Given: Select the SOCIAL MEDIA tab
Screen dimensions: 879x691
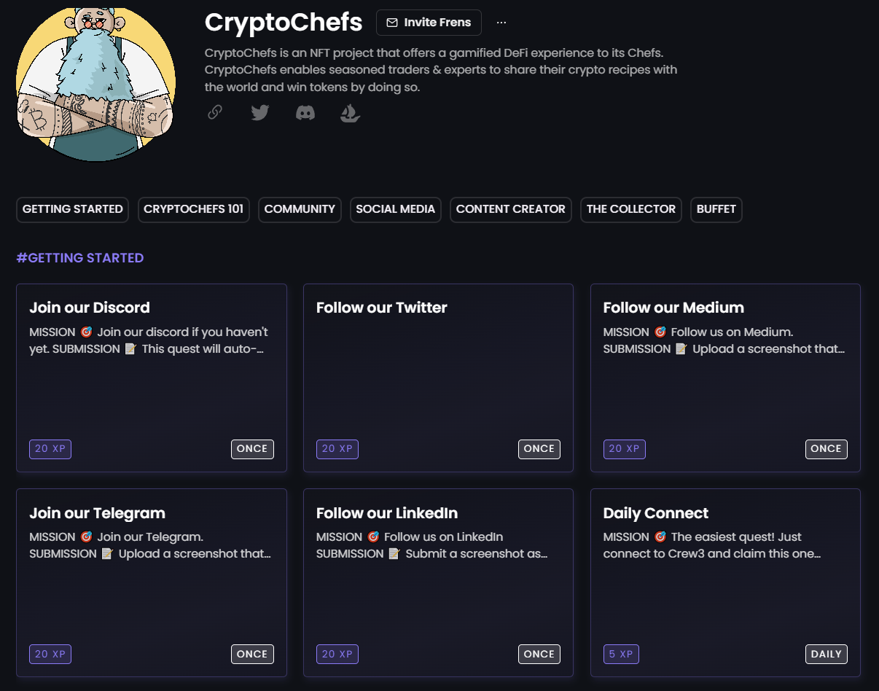Looking at the screenshot, I should [x=395, y=209].
